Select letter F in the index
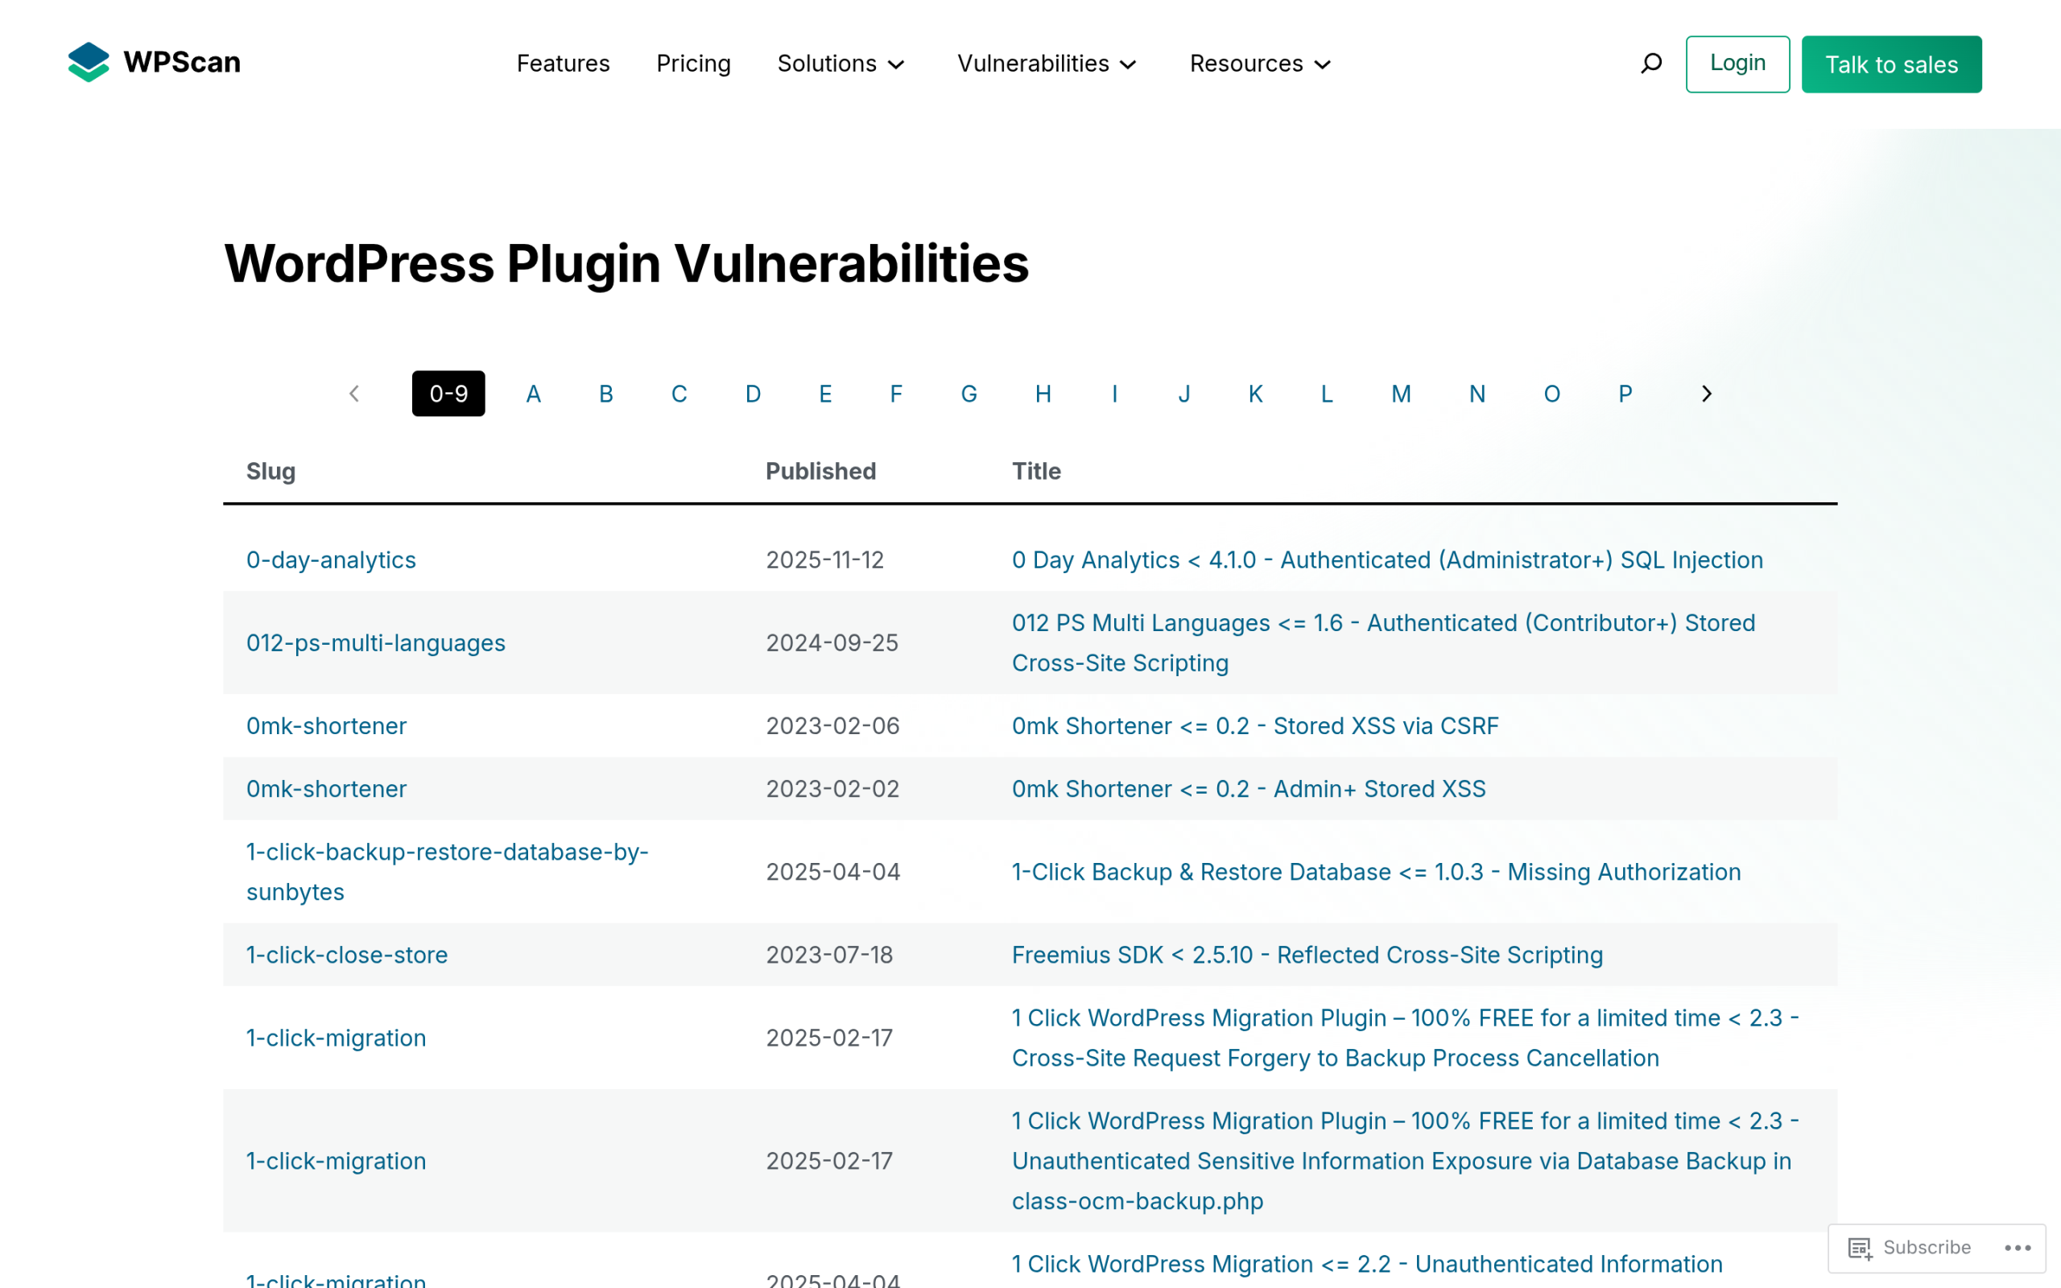2061x1288 pixels. click(x=896, y=394)
